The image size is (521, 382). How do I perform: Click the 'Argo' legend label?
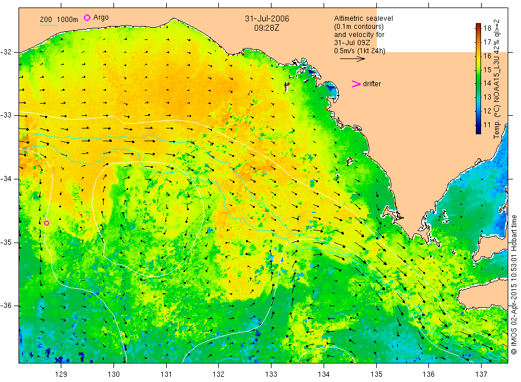coord(101,17)
